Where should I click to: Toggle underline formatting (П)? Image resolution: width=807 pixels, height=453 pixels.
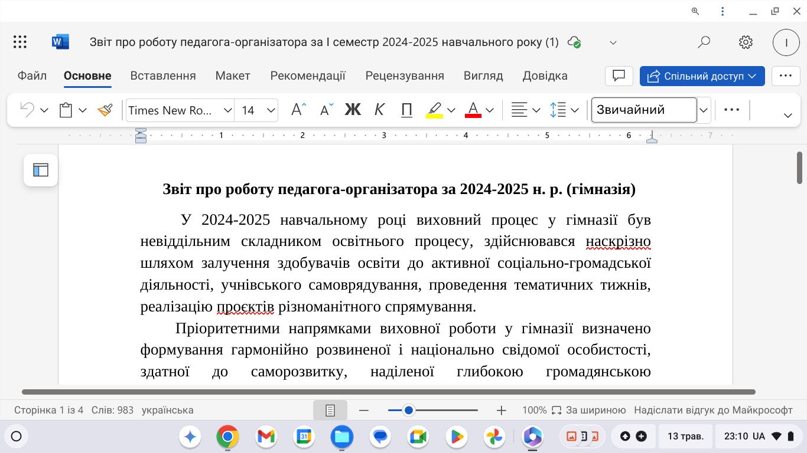406,110
